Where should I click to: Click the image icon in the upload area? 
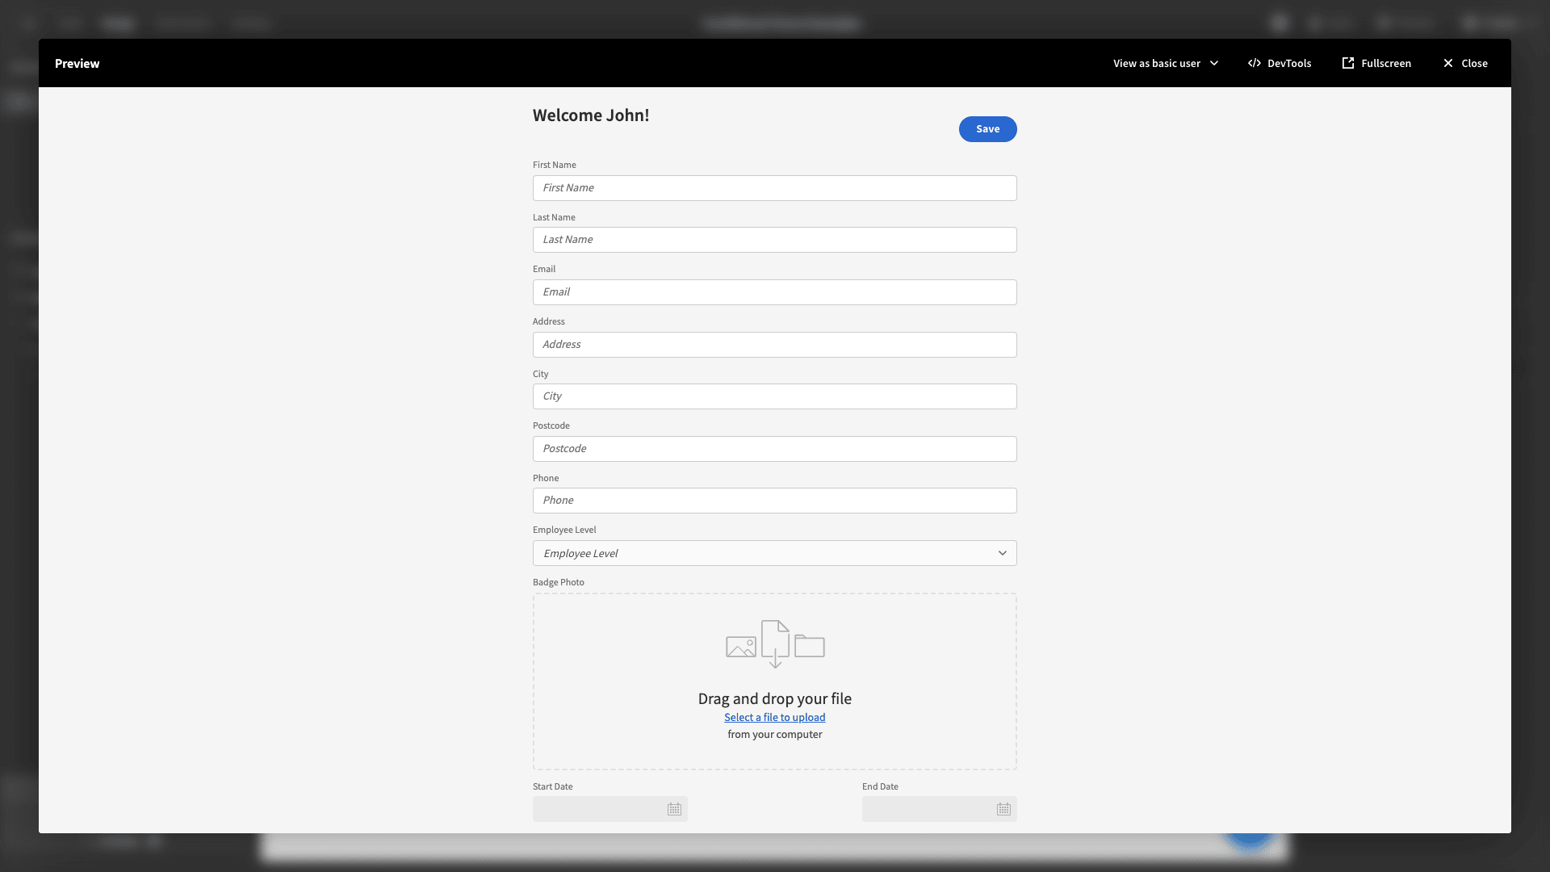click(x=741, y=646)
